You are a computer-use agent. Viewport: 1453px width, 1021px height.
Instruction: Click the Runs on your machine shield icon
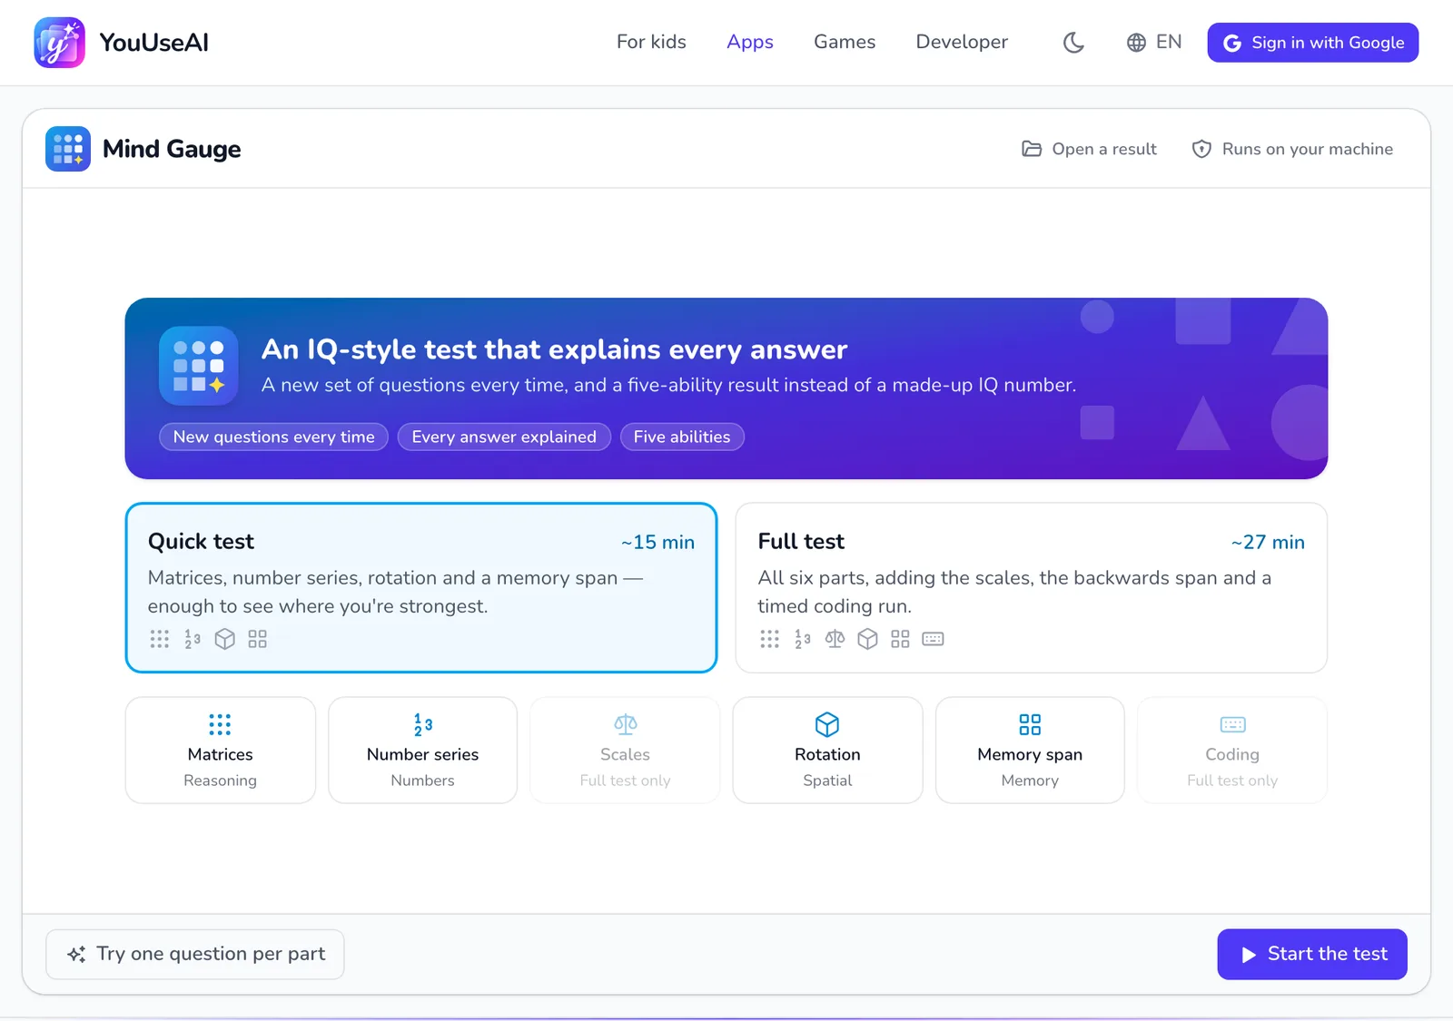click(1201, 149)
